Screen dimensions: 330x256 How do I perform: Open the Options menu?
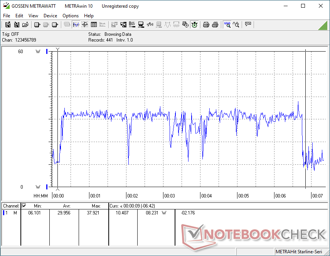tap(71, 16)
